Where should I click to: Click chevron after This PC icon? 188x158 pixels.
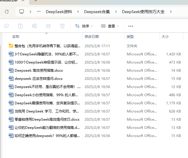30,12
